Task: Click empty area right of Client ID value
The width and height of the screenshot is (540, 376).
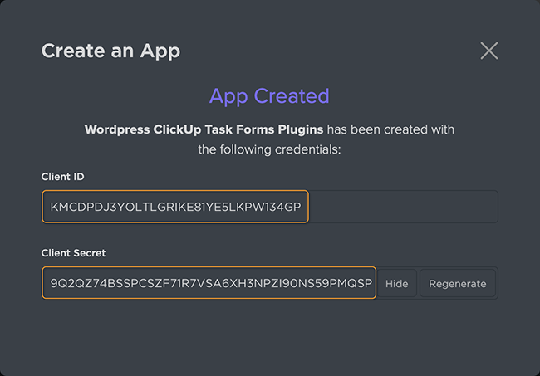Action: (x=403, y=207)
